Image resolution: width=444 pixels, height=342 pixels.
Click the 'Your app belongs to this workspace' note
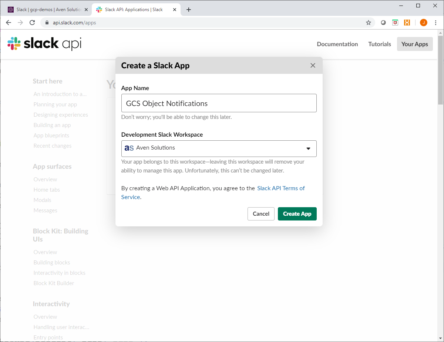pyautogui.click(x=213, y=166)
